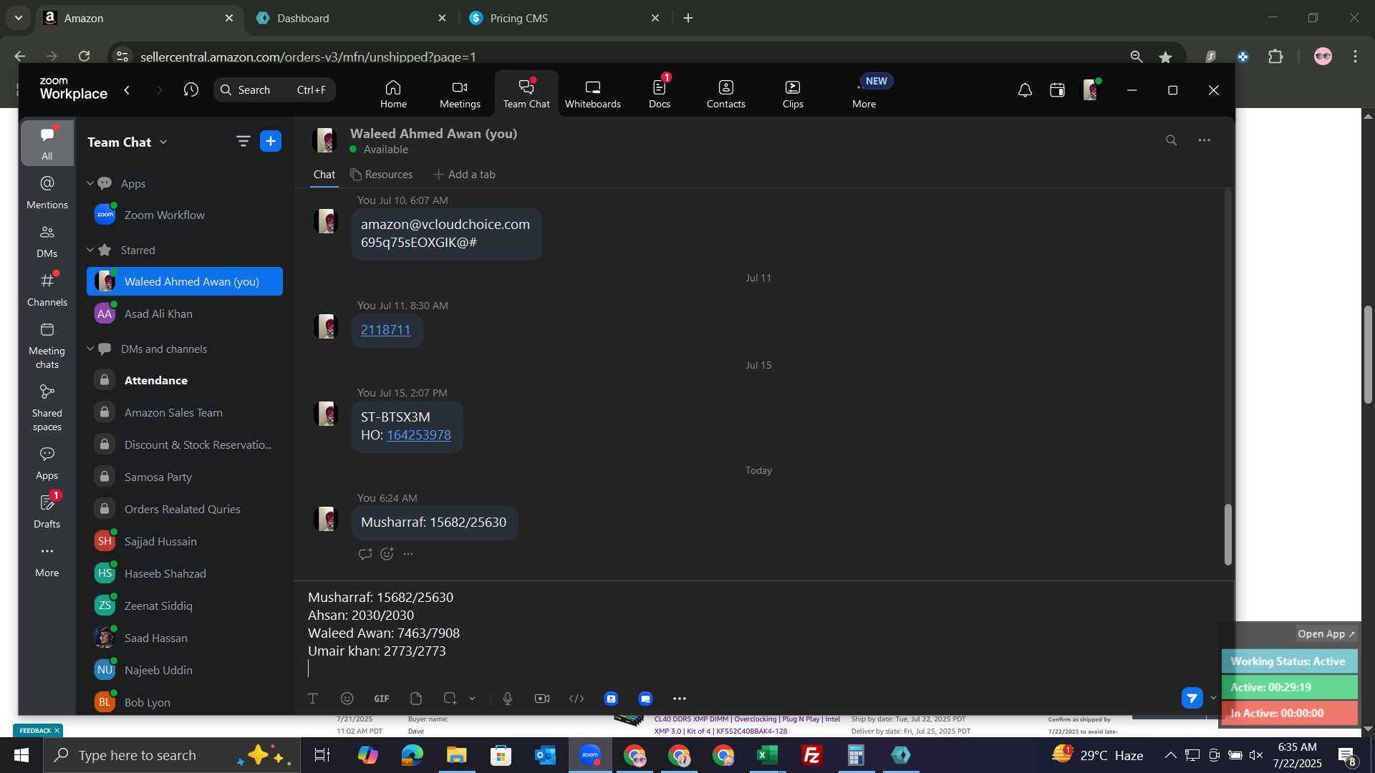Image resolution: width=1375 pixels, height=773 pixels.
Task: Click the blue new chat plus button
Action: point(271,142)
